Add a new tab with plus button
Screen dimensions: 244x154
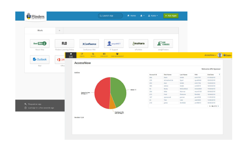click(x=59, y=31)
